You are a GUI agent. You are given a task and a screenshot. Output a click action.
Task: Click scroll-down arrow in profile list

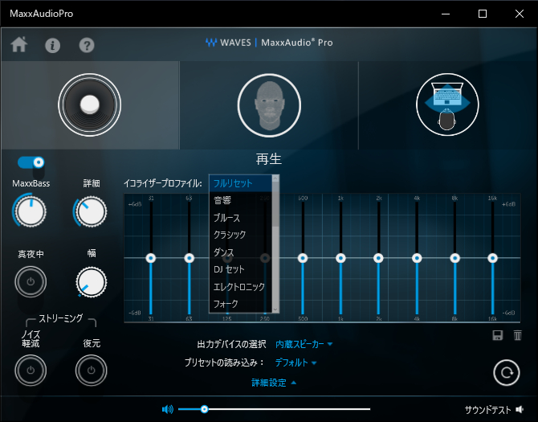(x=275, y=309)
